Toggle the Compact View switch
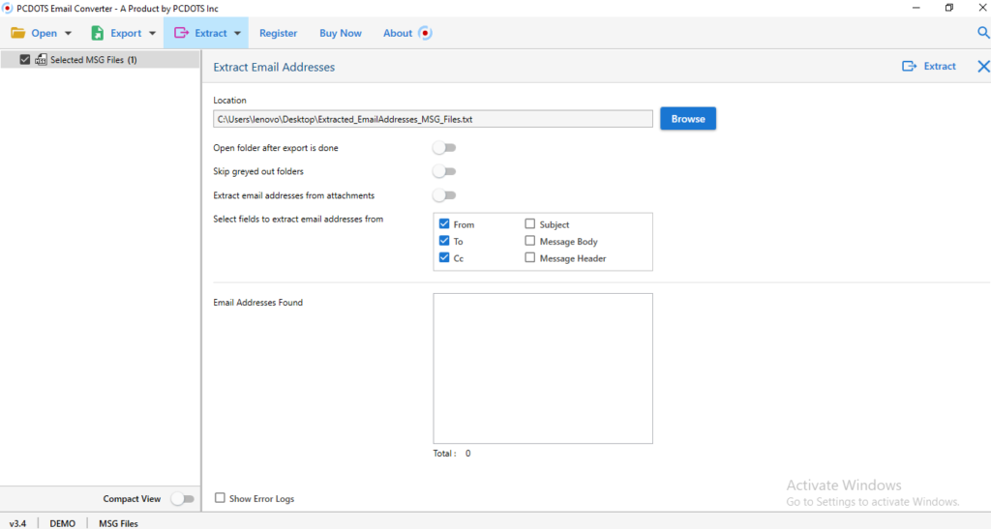Image resolution: width=991 pixels, height=529 pixels. pyautogui.click(x=183, y=499)
